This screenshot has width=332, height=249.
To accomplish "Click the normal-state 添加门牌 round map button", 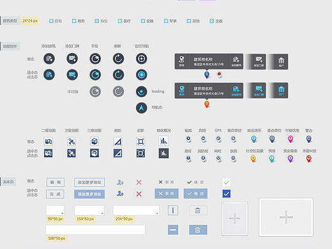I will [x=72, y=59].
